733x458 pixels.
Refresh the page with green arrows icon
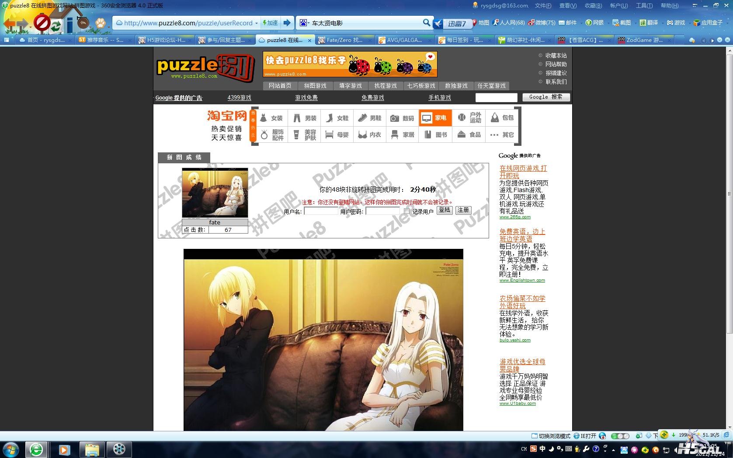coord(56,26)
